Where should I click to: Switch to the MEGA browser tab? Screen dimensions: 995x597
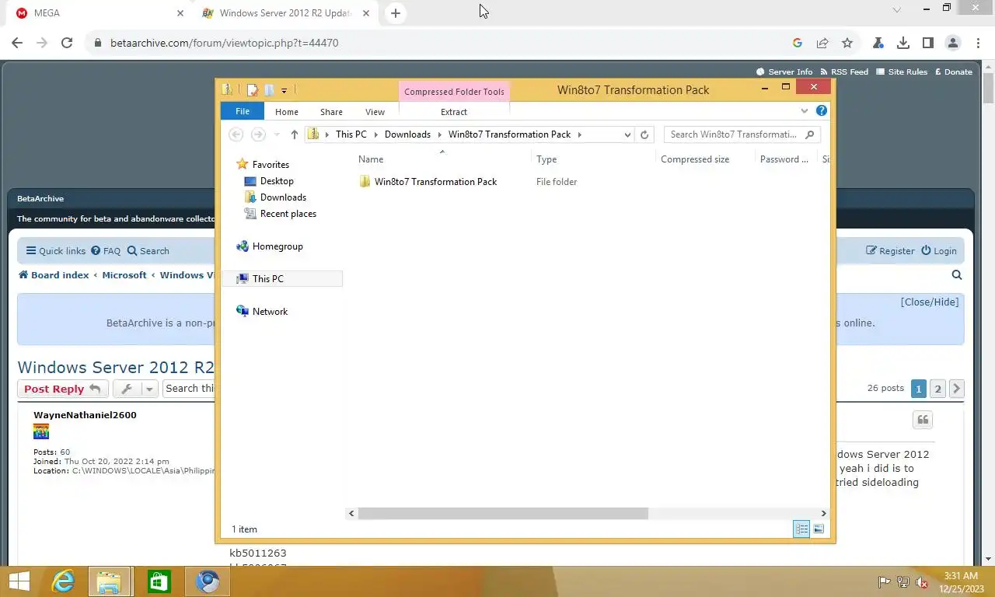(x=98, y=13)
